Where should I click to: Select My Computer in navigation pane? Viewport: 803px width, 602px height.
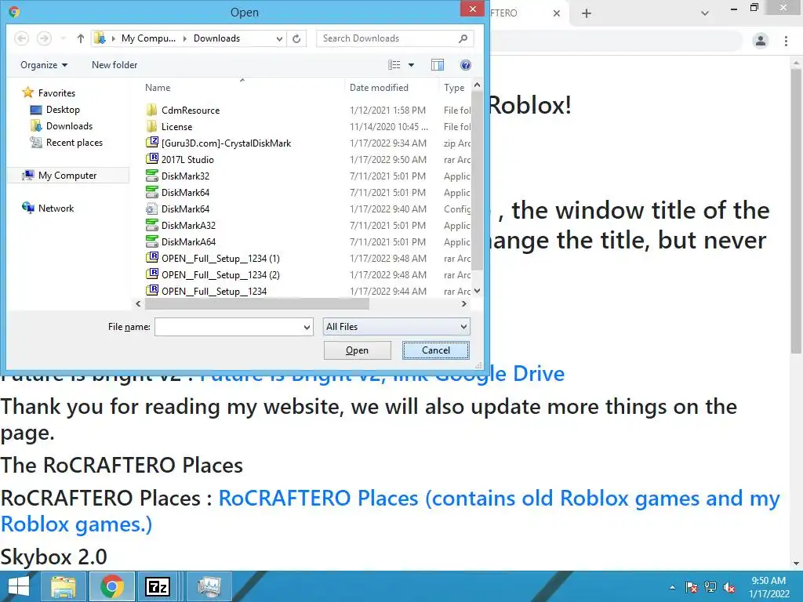(68, 175)
